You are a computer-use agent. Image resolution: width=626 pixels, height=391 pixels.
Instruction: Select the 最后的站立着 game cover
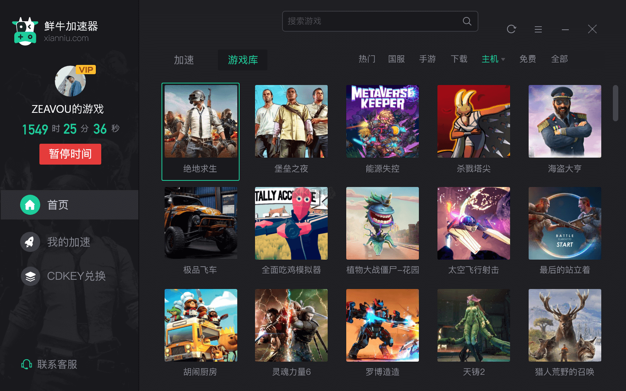tap(565, 223)
